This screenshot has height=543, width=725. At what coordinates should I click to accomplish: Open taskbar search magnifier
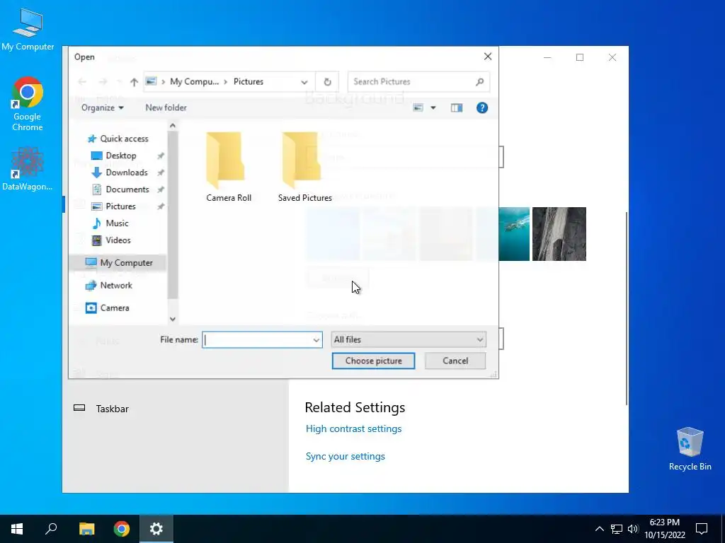pyautogui.click(x=51, y=529)
